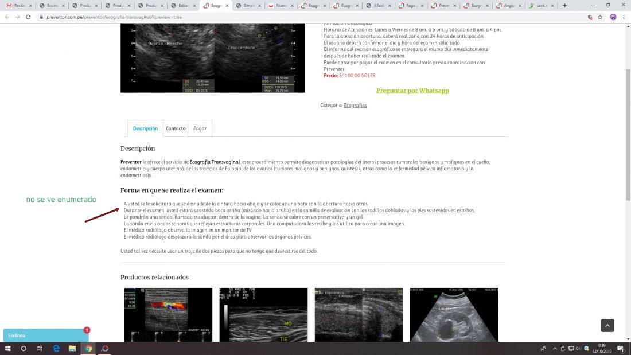Open the Contacto product tab
This screenshot has height=355, width=631.
click(x=176, y=128)
